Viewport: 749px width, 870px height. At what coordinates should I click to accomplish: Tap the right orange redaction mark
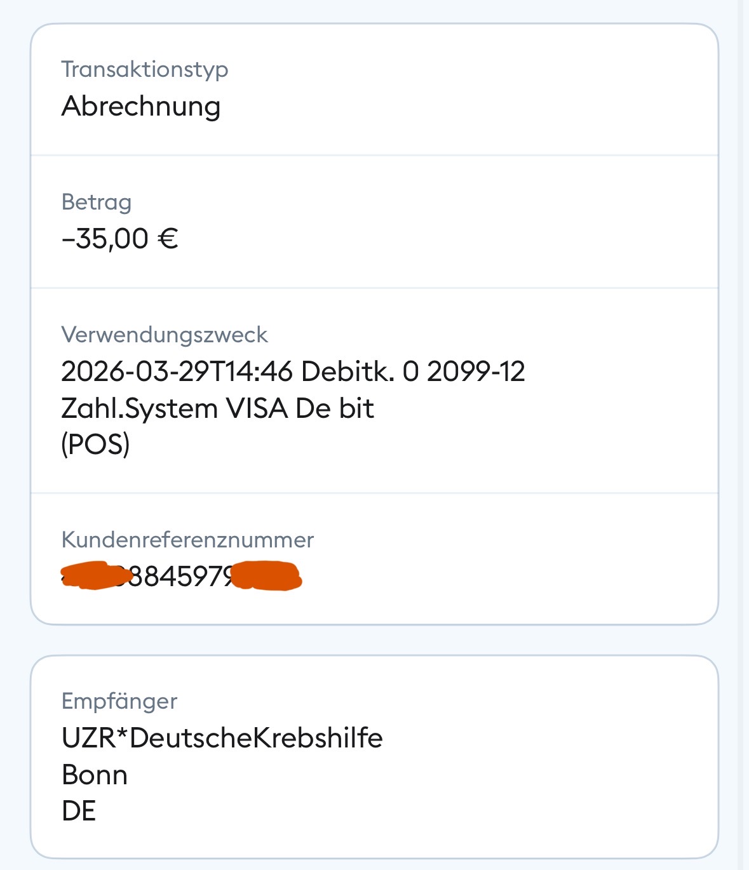pos(267,576)
